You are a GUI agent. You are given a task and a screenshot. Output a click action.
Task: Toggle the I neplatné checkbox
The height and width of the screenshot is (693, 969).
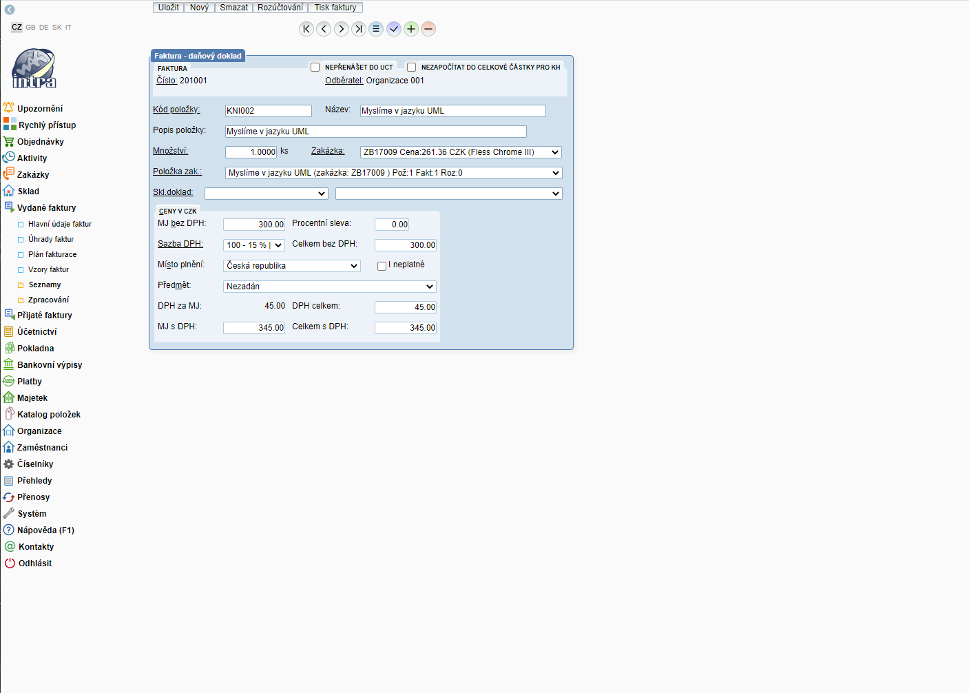pos(382,266)
